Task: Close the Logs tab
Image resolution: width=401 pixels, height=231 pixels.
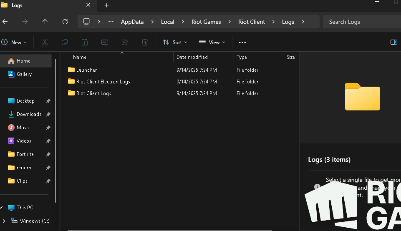Action: point(88,5)
